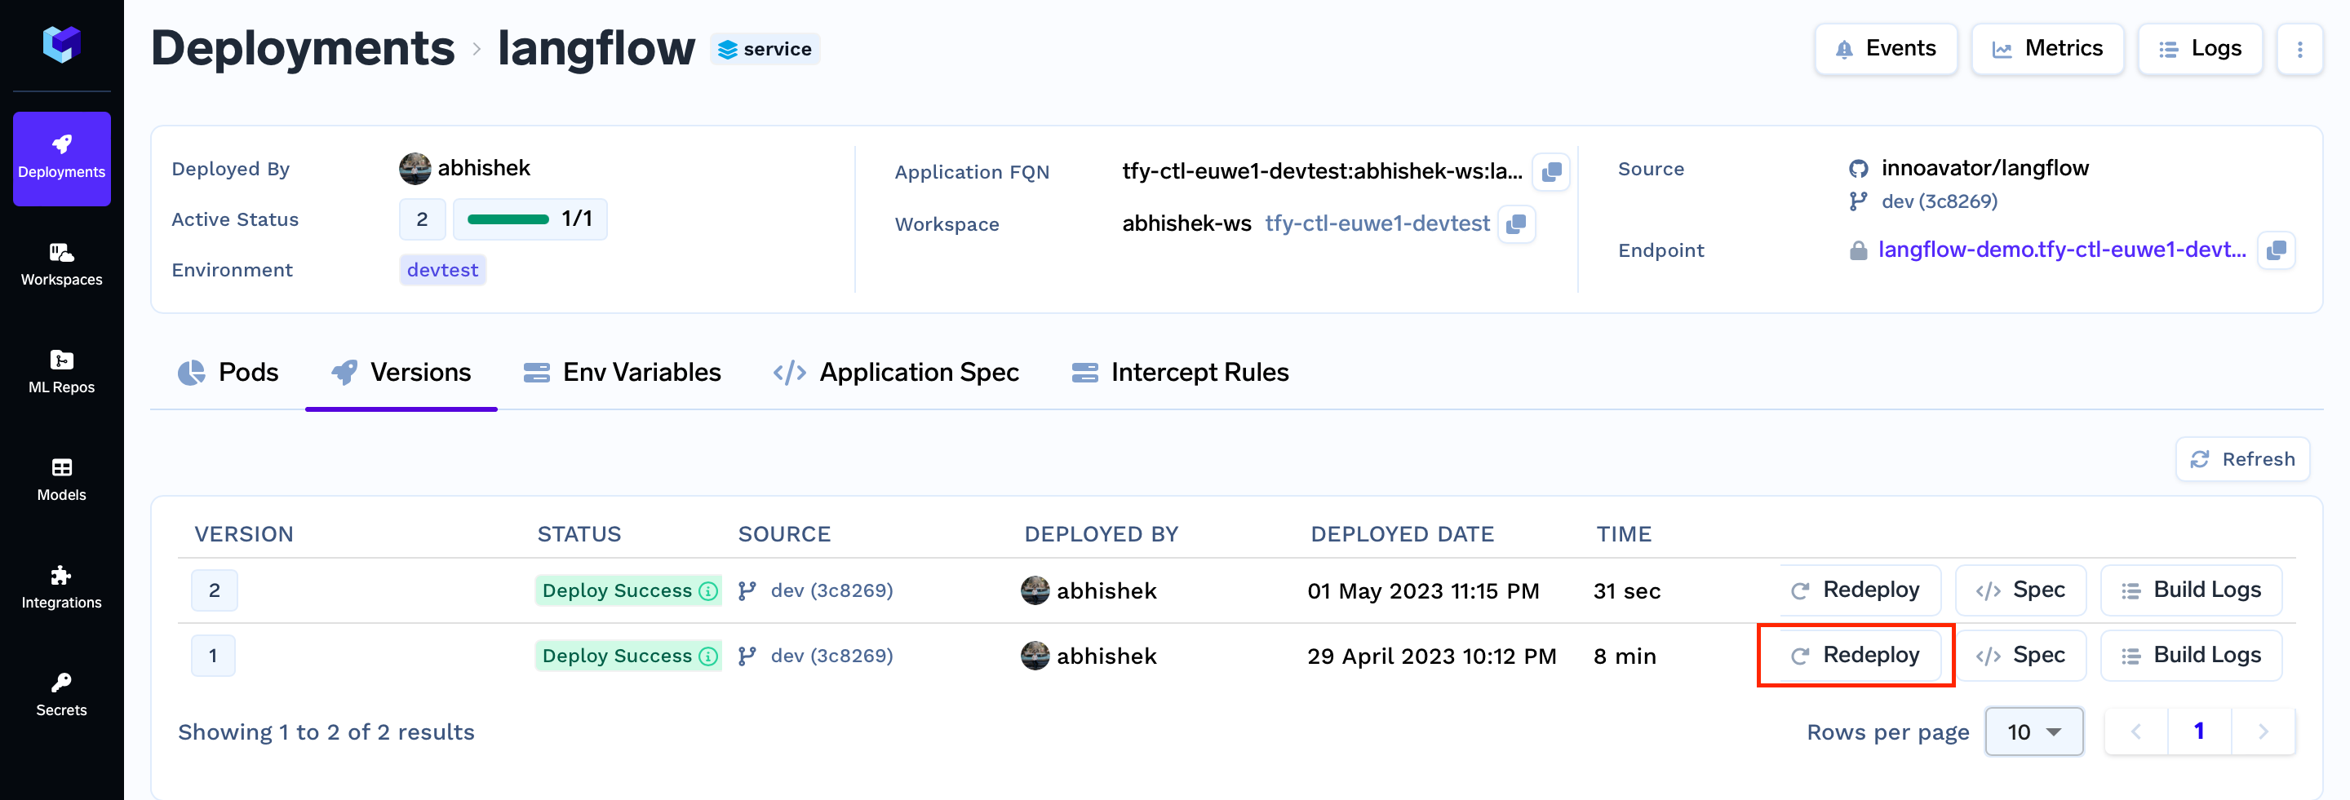Image resolution: width=2350 pixels, height=800 pixels.
Task: Open the Env Variables tab
Action: coord(622,372)
